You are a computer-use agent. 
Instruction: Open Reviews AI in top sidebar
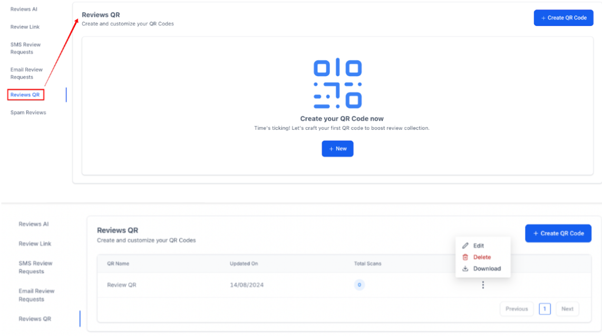point(24,9)
